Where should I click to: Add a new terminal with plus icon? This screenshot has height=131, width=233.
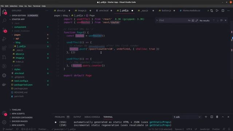click(206, 117)
